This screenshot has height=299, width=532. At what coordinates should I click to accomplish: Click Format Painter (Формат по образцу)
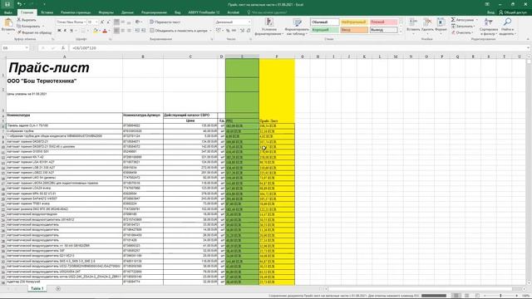34,32
